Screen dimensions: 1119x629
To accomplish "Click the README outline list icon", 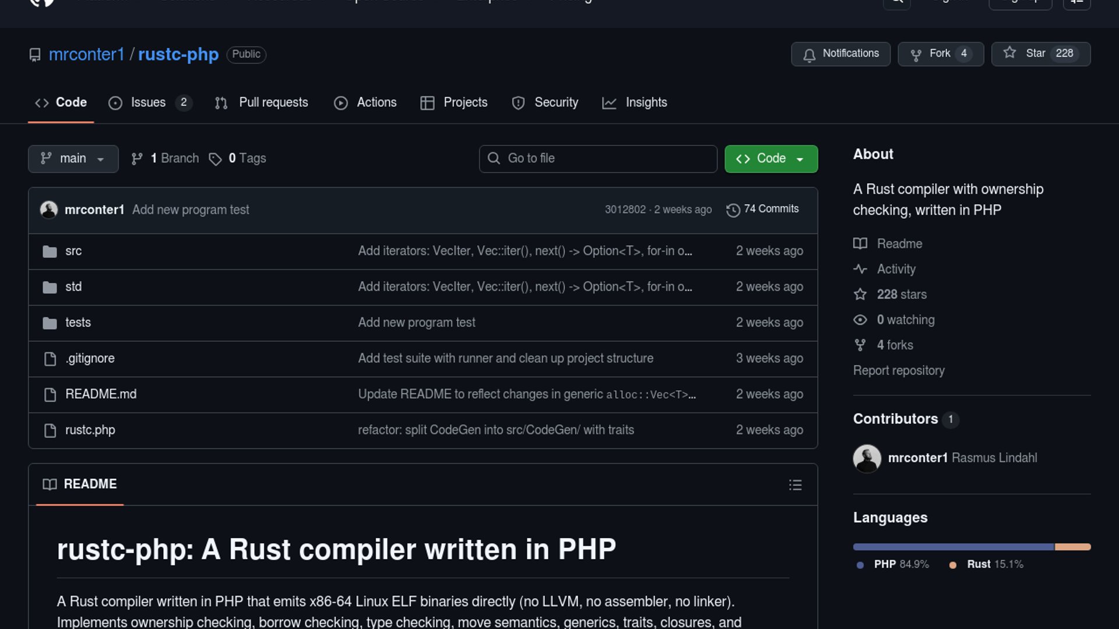I will (795, 485).
